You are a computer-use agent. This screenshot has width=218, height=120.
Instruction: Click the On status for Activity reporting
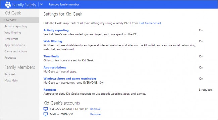201,30
